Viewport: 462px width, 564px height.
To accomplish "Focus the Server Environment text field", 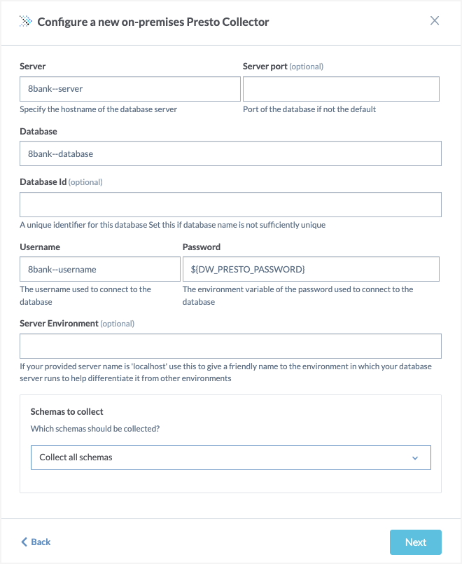I will click(x=230, y=346).
